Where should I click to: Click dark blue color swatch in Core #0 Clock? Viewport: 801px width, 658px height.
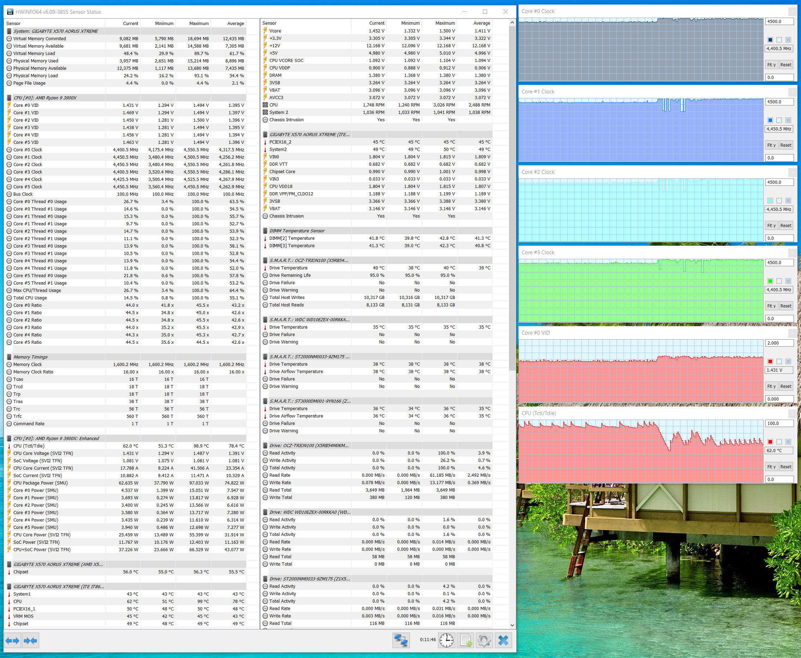[770, 40]
